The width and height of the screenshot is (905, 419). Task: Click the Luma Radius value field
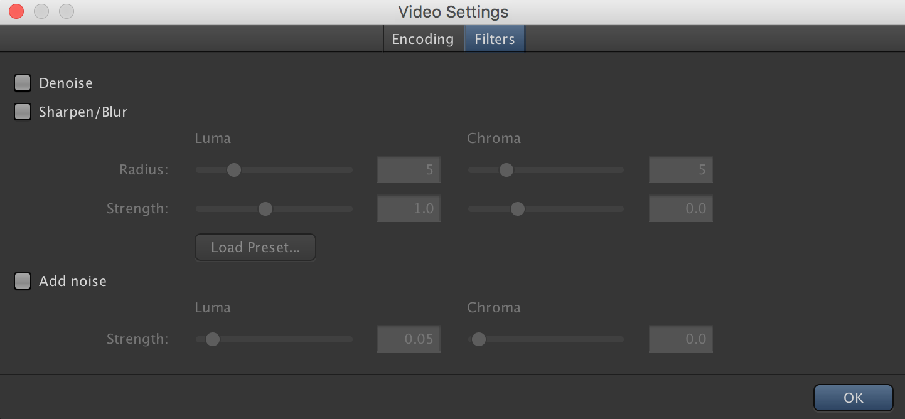(x=409, y=170)
